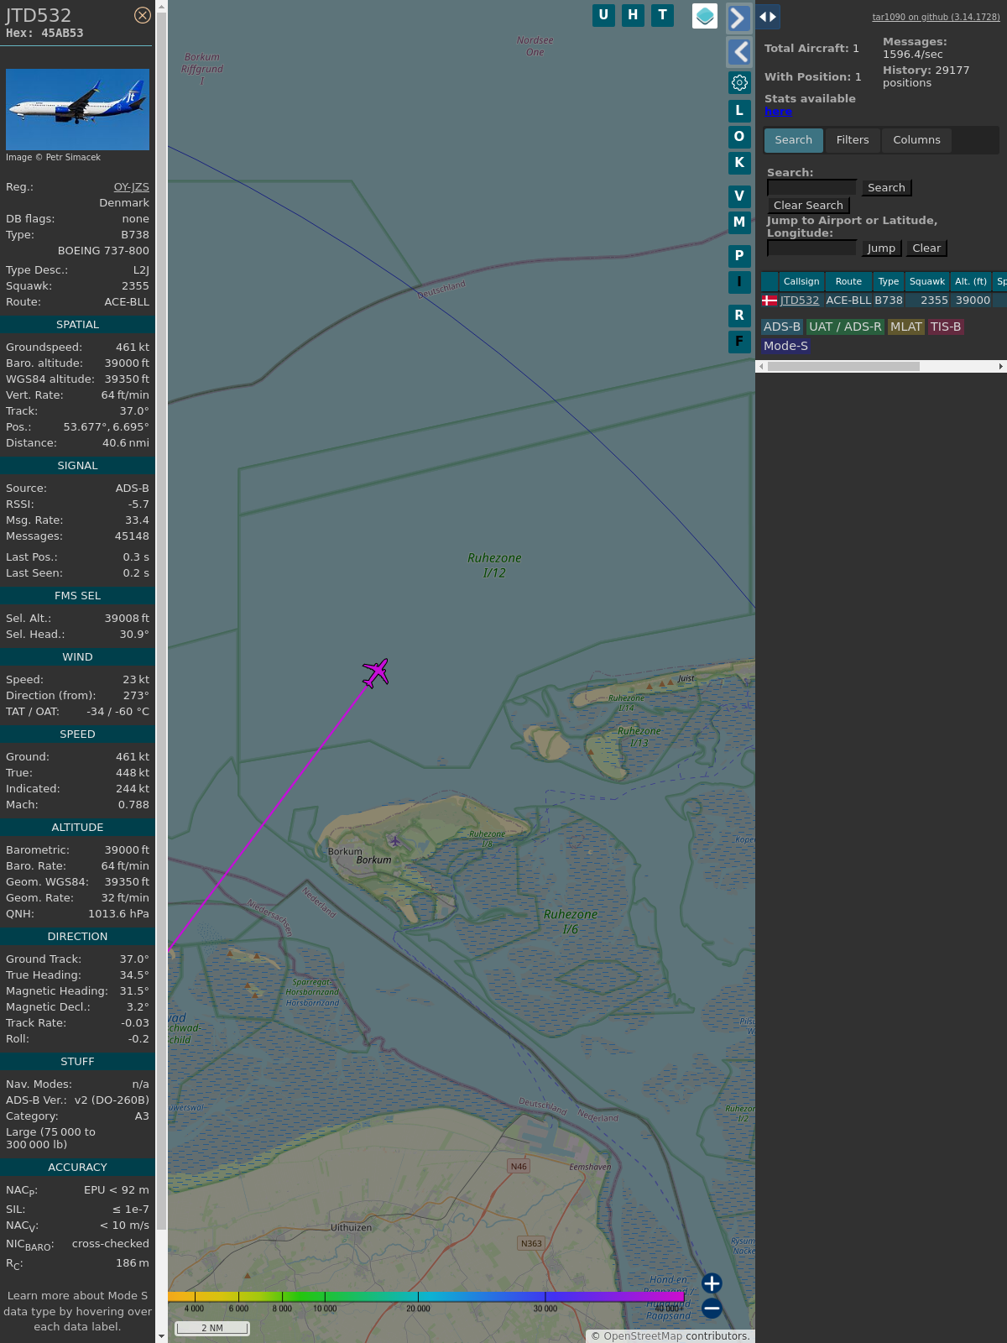Open the settings gear menu
Image resolution: width=1007 pixels, height=1343 pixels.
tap(739, 82)
